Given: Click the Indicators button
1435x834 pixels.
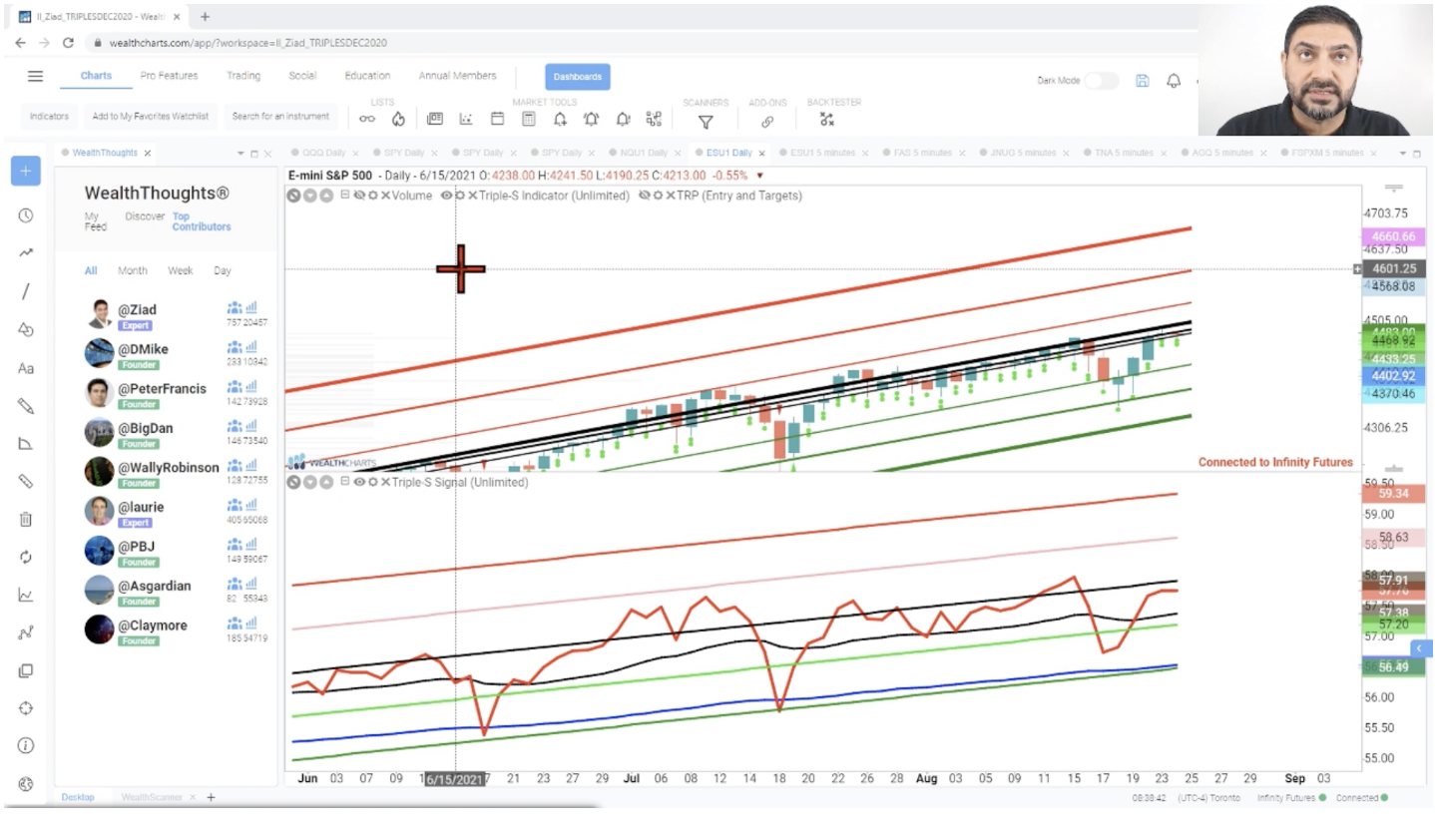Looking at the screenshot, I should [x=49, y=117].
